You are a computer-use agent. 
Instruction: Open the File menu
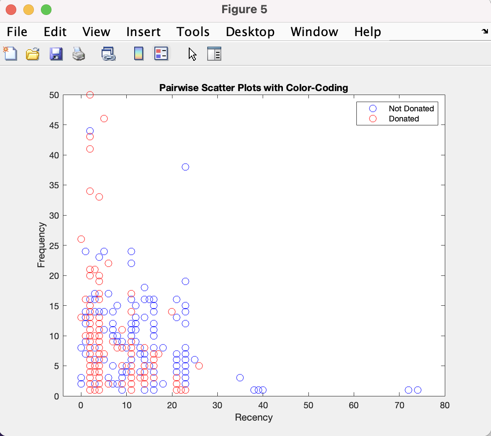point(17,31)
